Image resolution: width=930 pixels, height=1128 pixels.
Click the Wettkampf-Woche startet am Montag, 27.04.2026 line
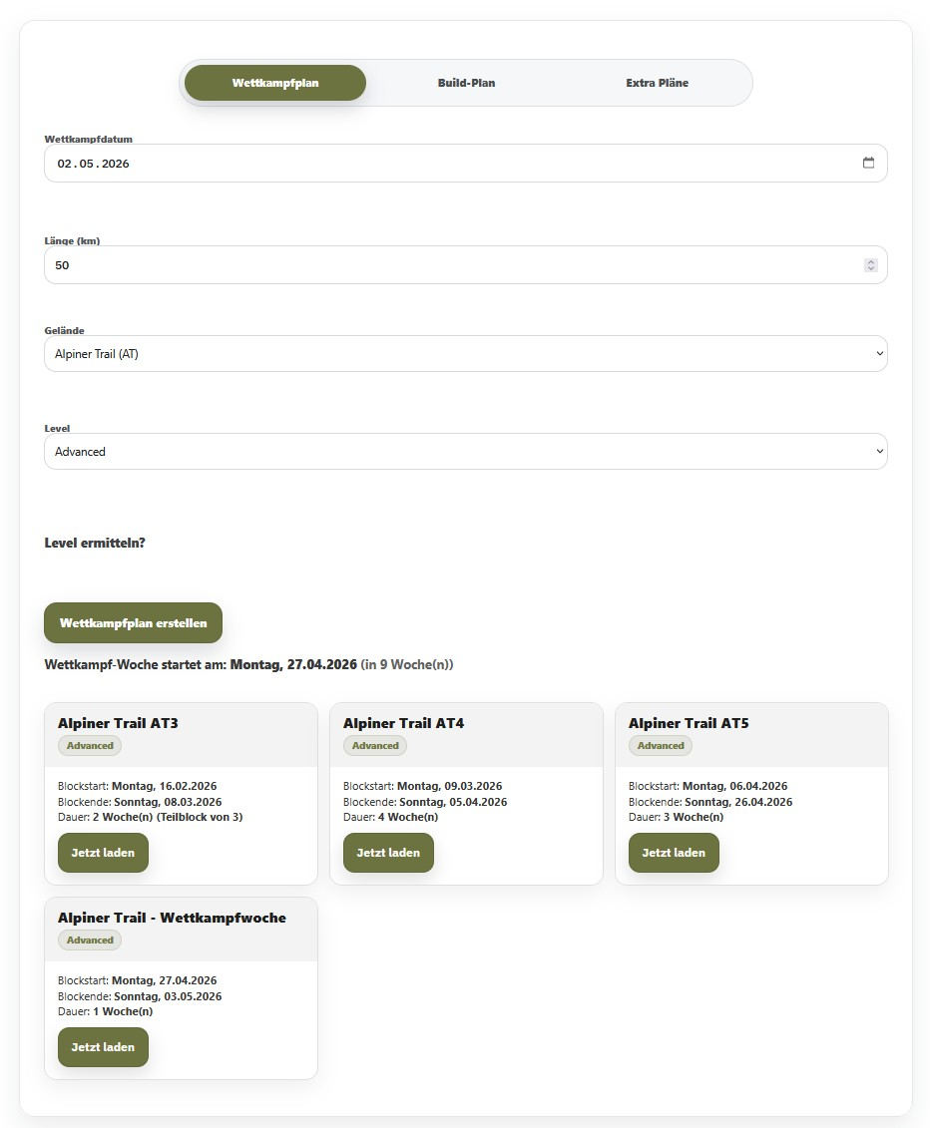pos(249,664)
